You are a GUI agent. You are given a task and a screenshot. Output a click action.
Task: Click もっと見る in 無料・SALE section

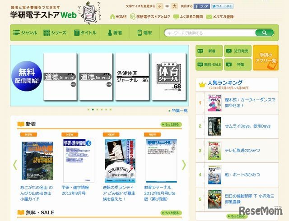tap(171, 213)
